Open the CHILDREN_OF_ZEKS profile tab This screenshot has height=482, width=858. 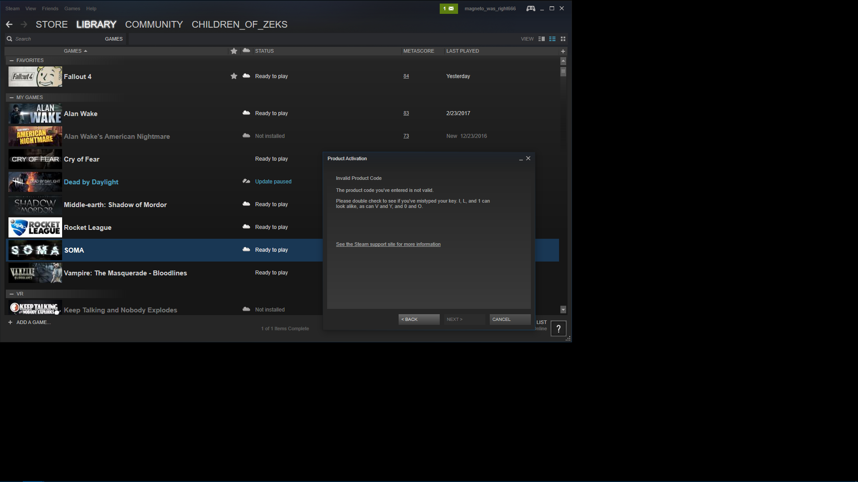pyautogui.click(x=240, y=25)
